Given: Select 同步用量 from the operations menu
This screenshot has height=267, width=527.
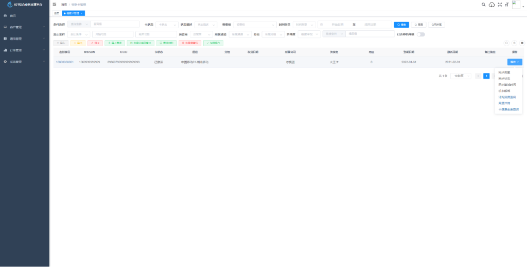Looking at the screenshot, I should tap(504, 72).
